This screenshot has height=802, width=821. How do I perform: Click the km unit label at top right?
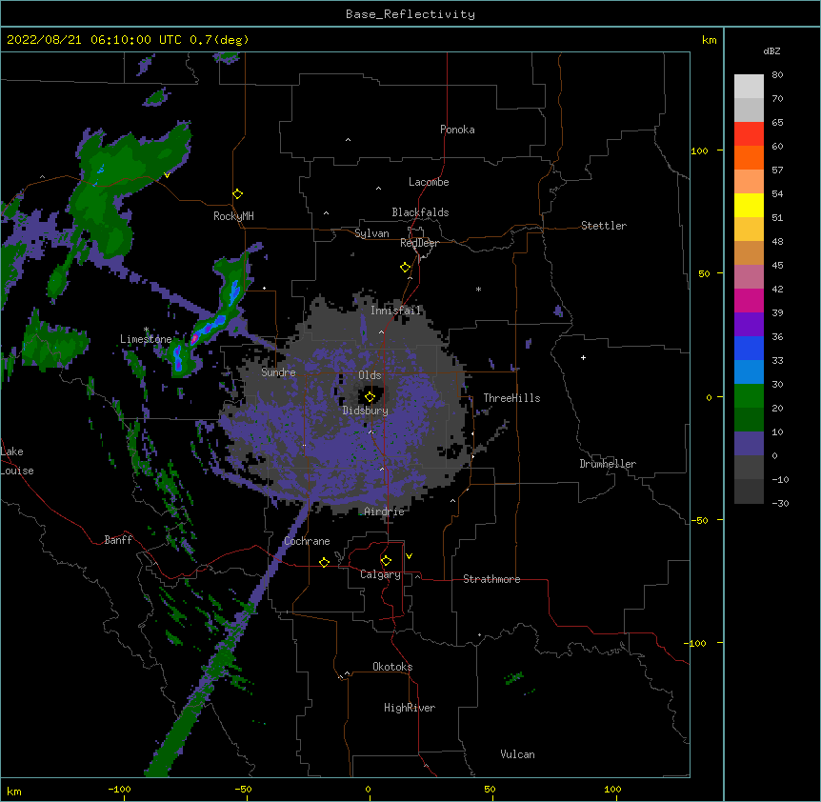point(709,40)
